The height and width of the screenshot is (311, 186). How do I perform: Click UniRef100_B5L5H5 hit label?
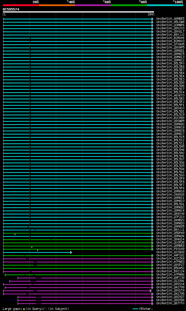pos(170,146)
